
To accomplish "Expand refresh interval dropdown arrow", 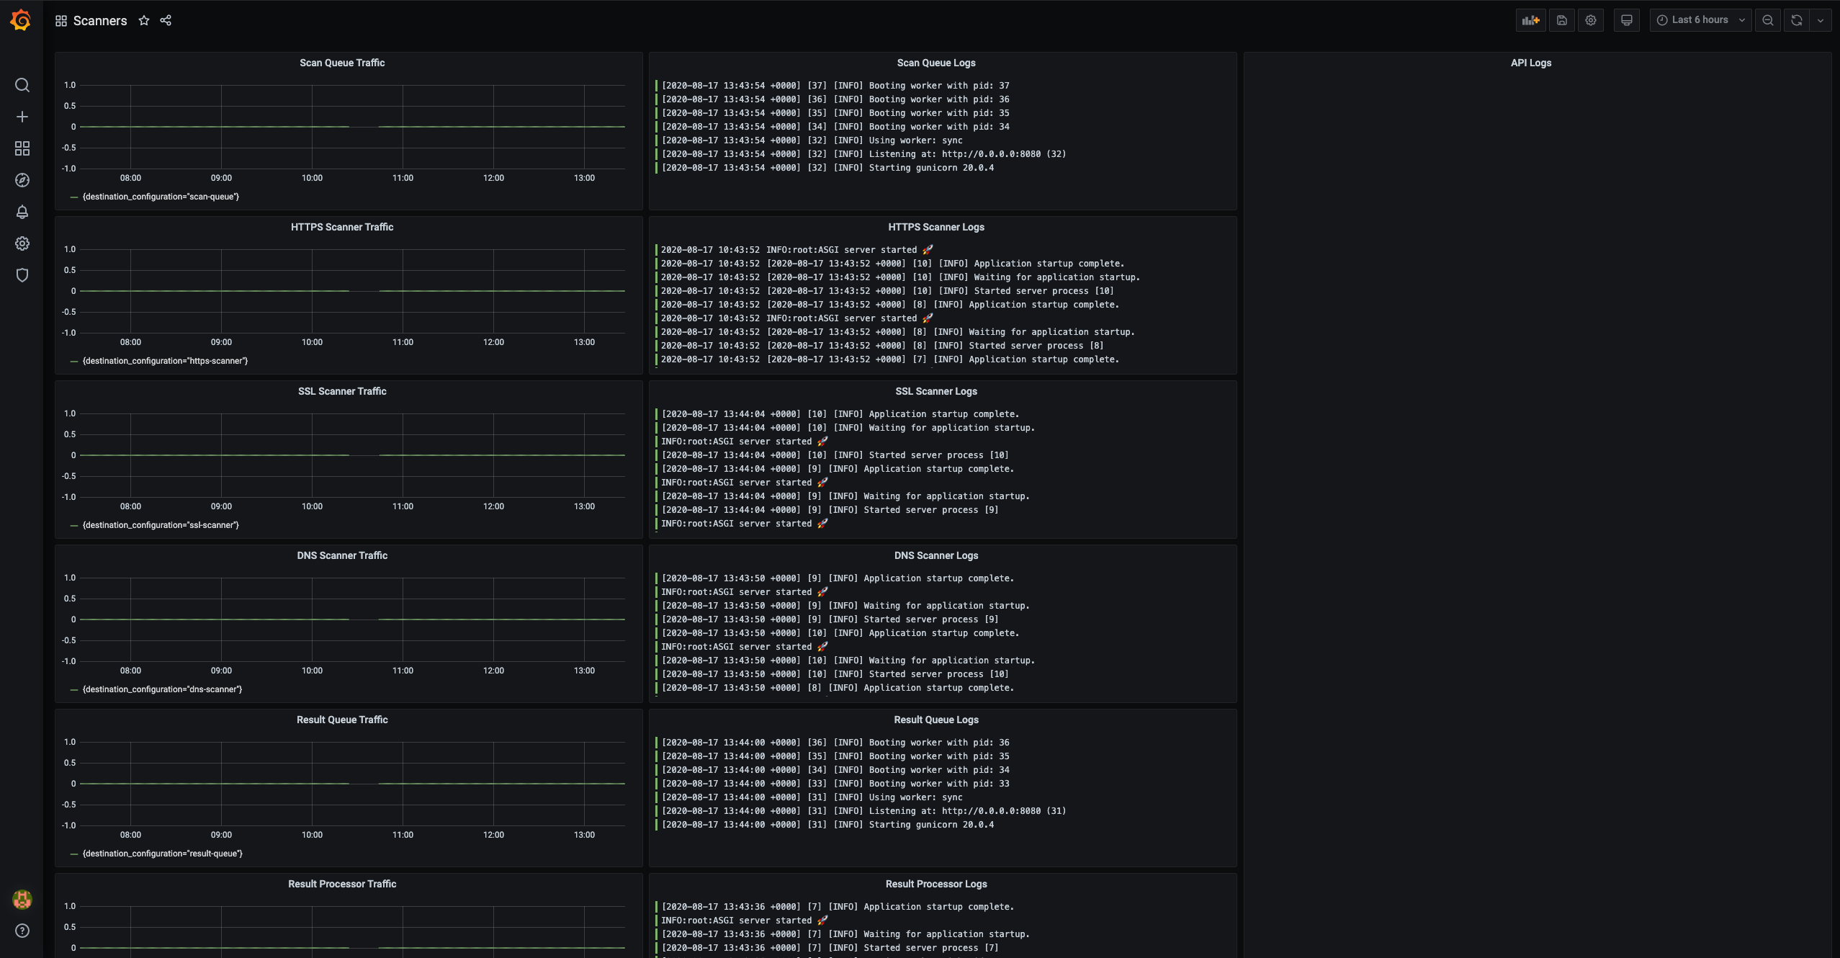I will (x=1821, y=20).
